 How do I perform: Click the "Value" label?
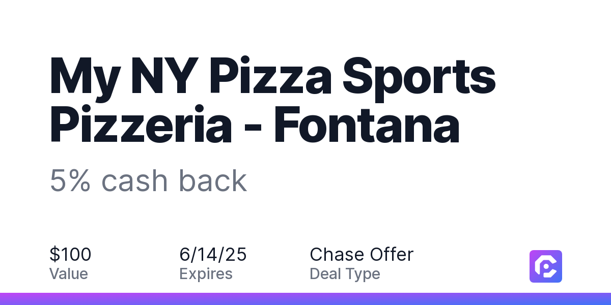(69, 274)
